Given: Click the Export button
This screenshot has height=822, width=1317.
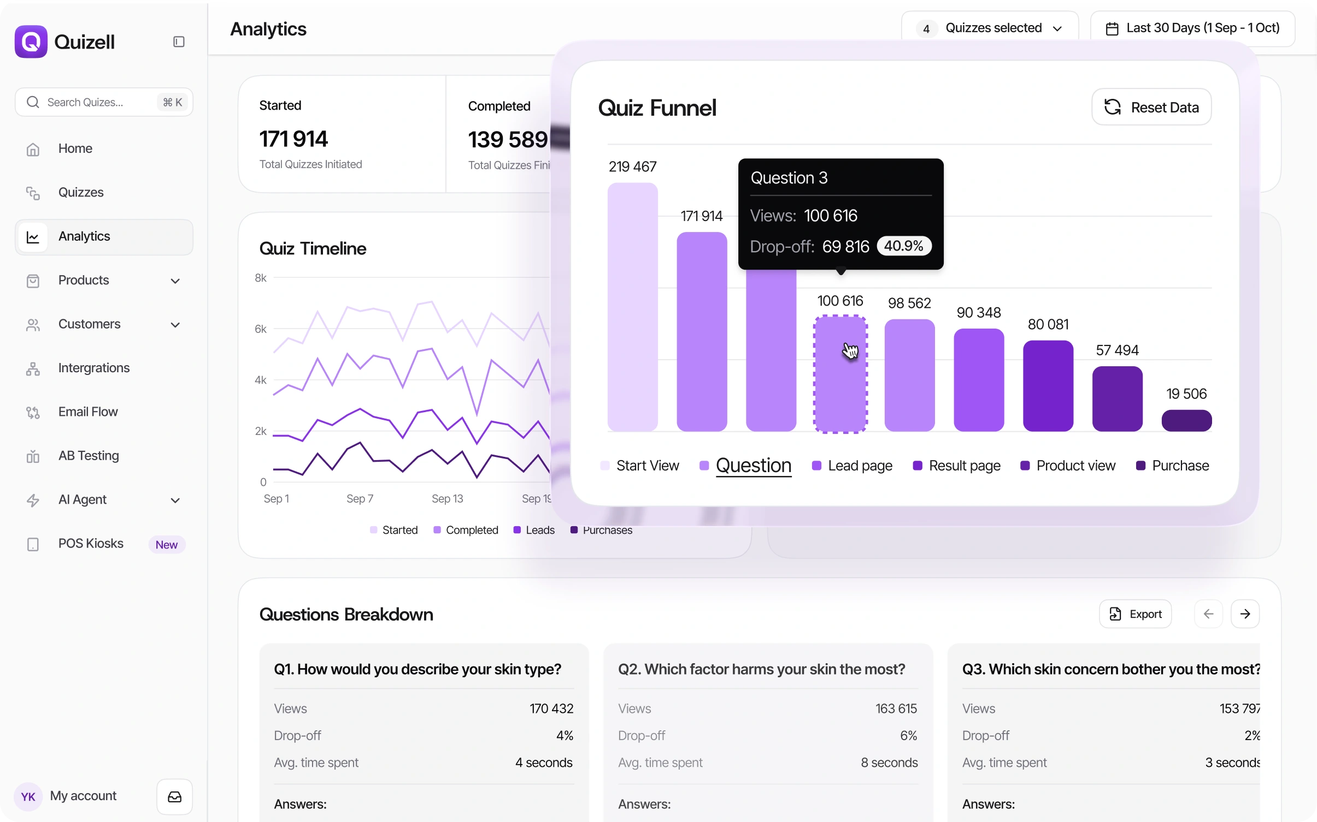Looking at the screenshot, I should (x=1135, y=614).
